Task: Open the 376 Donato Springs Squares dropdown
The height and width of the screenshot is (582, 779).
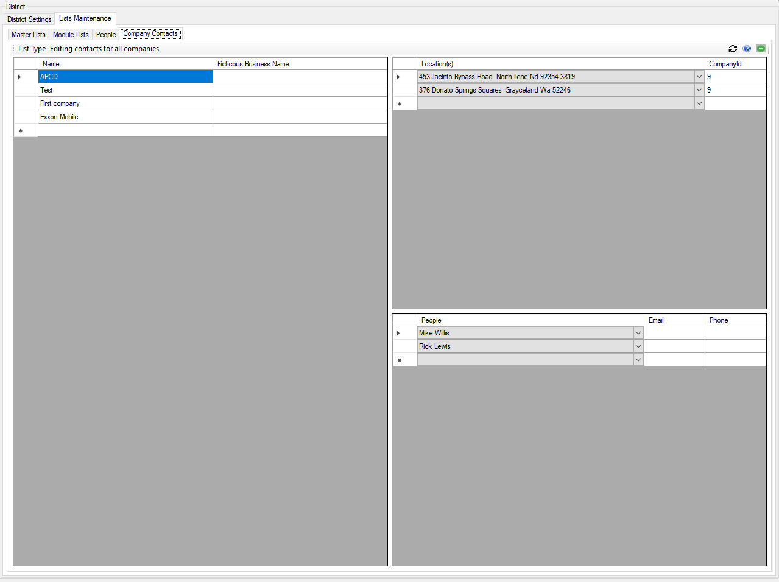Action: (x=699, y=90)
